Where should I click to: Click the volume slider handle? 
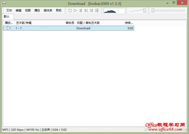tap(145, 10)
